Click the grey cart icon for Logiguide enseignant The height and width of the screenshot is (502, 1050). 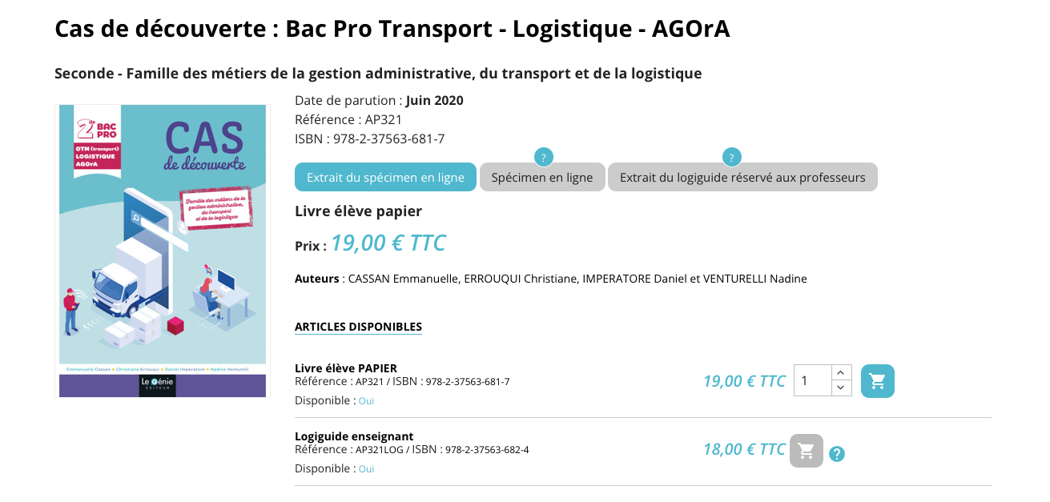tap(806, 450)
